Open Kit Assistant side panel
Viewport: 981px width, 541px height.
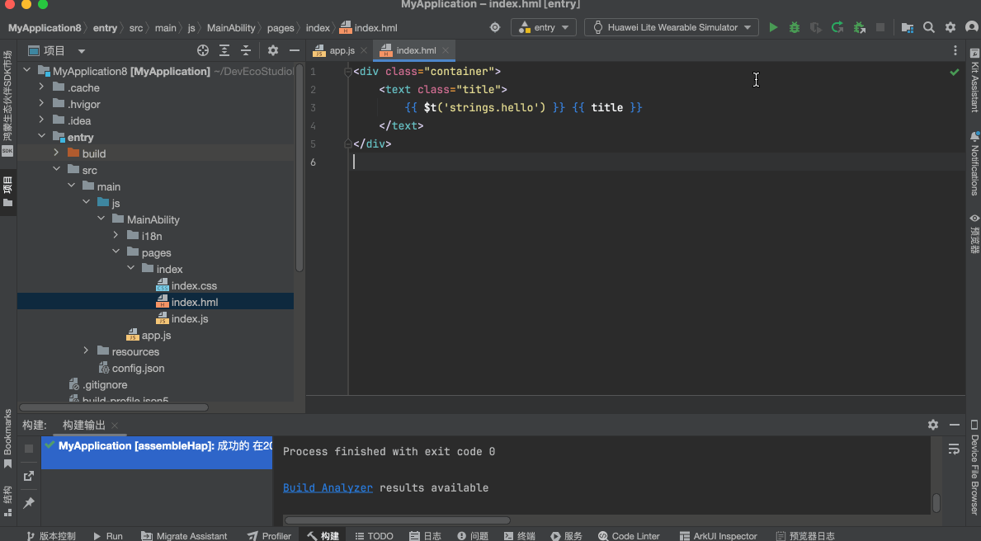tap(974, 79)
